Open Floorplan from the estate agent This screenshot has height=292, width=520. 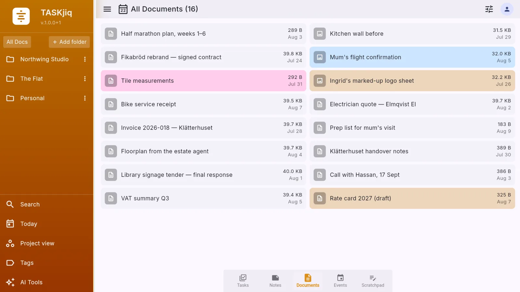click(203, 151)
